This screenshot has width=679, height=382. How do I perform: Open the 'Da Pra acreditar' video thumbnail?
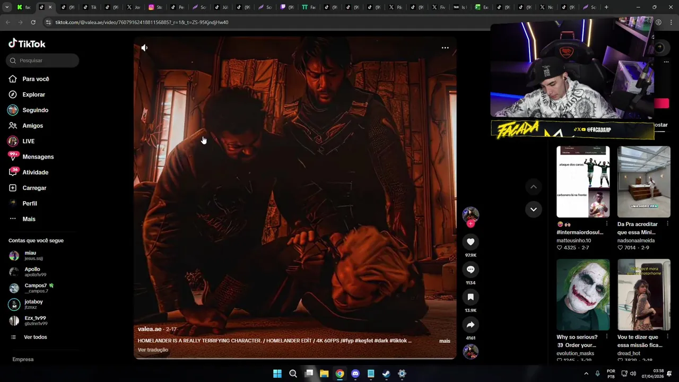point(644,182)
